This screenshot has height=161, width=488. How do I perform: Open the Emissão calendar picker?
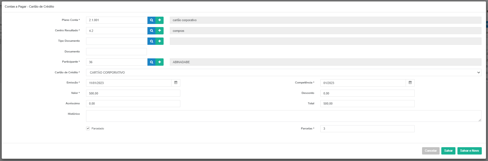[176, 83]
